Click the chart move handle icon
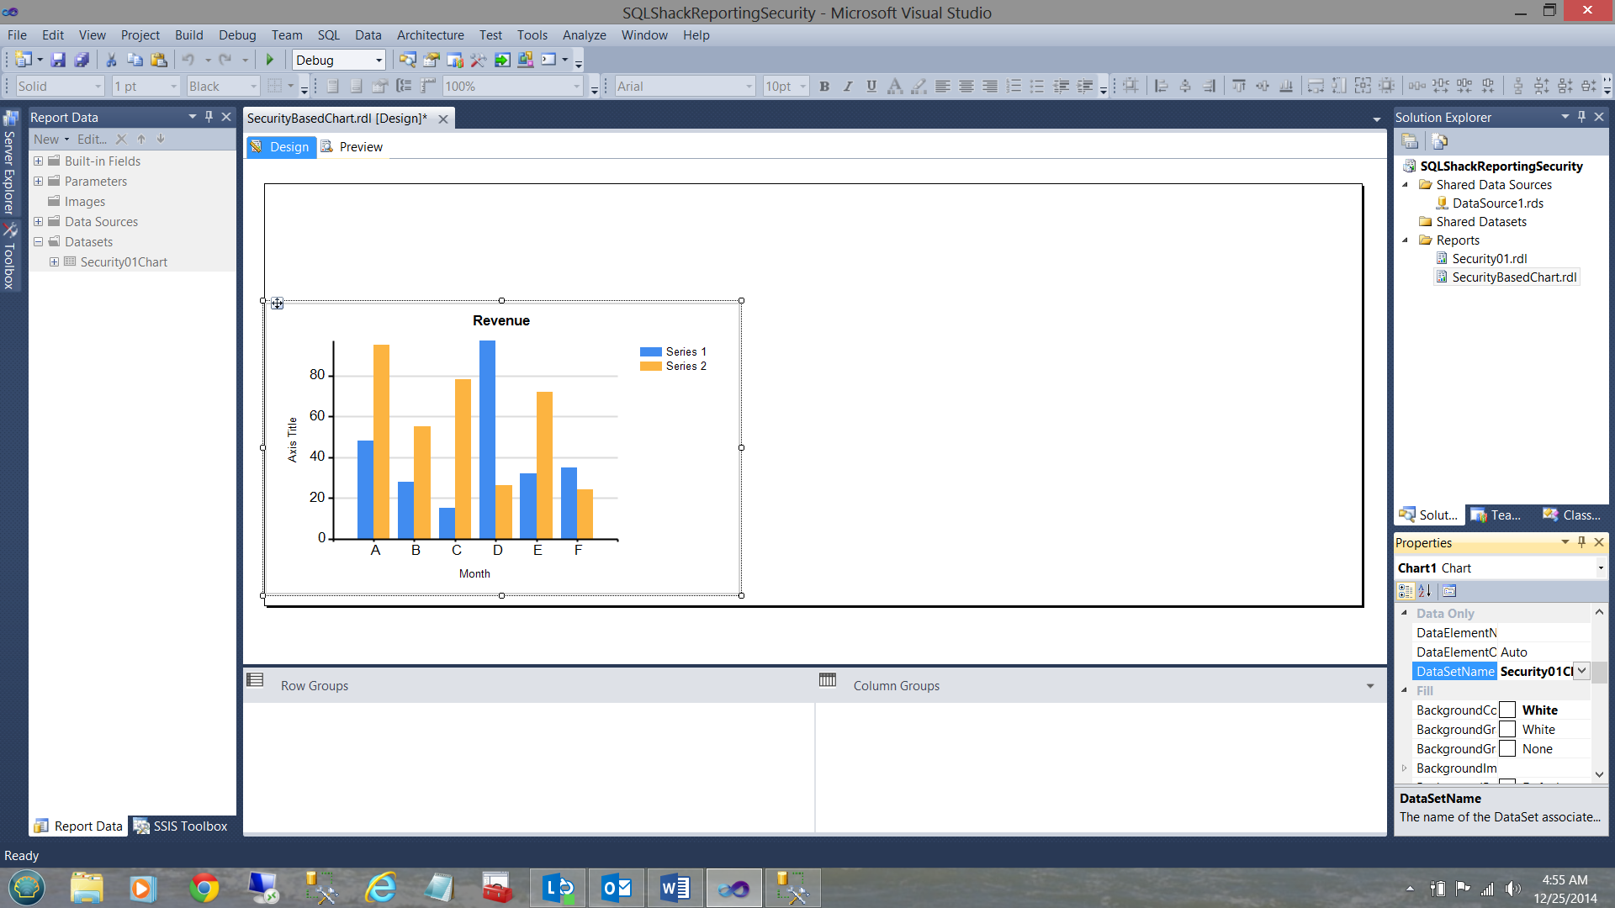 coord(277,304)
